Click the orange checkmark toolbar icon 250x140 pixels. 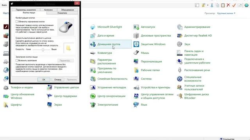[234, 5]
